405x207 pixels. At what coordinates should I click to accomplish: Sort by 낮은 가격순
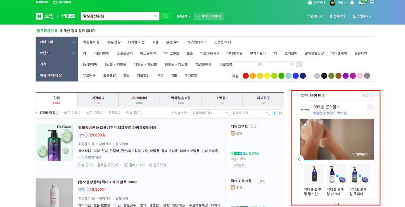[72, 113]
